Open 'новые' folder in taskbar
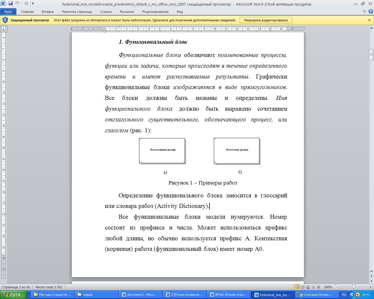This screenshot has height=299, width=374. [96, 295]
